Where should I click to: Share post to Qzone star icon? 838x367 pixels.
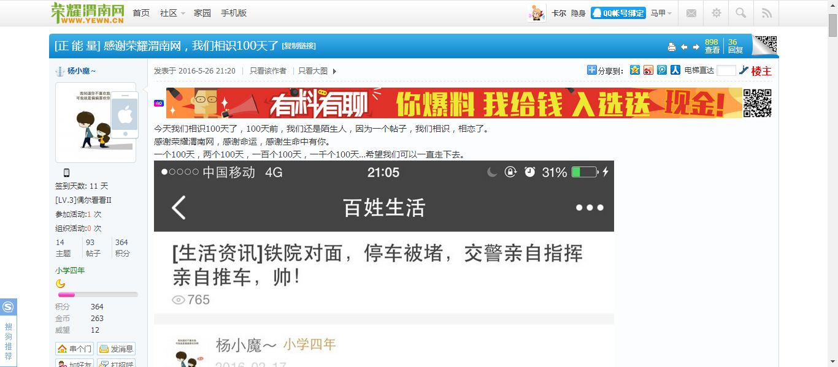click(635, 70)
